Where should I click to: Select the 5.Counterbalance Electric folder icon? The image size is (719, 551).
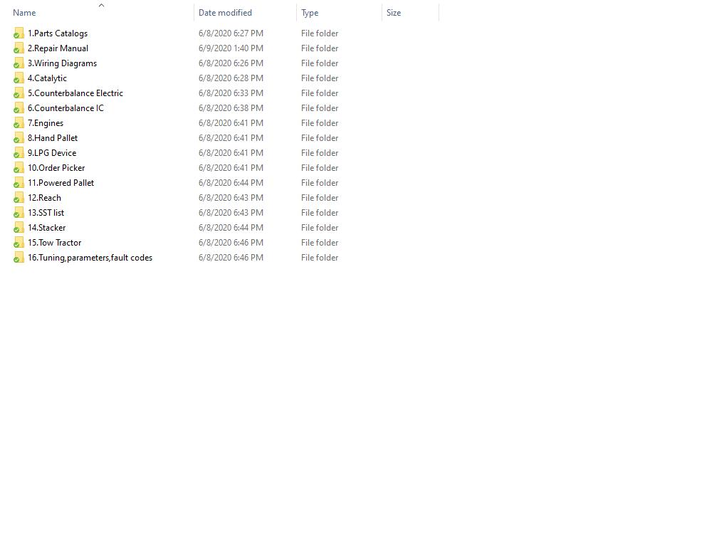click(x=19, y=93)
